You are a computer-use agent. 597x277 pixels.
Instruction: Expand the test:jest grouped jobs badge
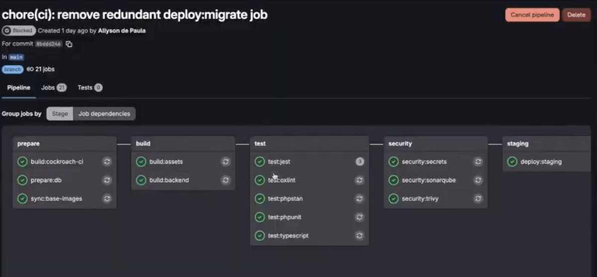click(x=360, y=162)
